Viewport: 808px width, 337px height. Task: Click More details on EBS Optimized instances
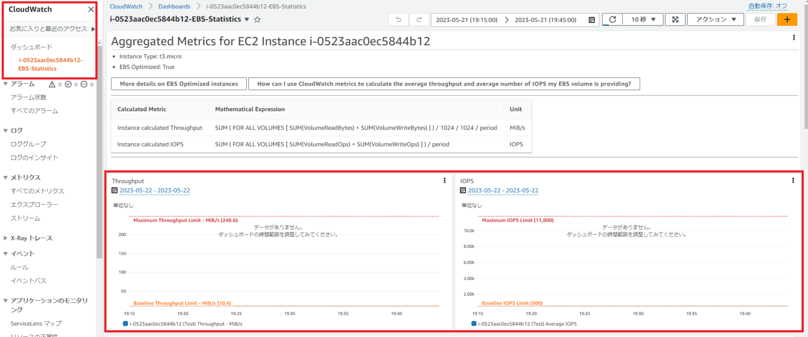coord(178,83)
